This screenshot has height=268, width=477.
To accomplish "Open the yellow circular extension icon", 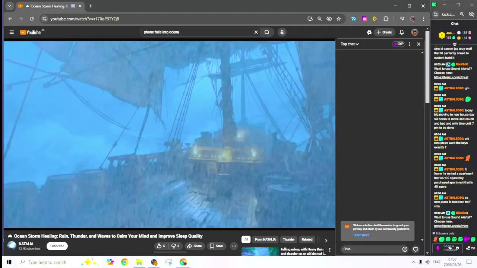I will pyautogui.click(x=375, y=19).
